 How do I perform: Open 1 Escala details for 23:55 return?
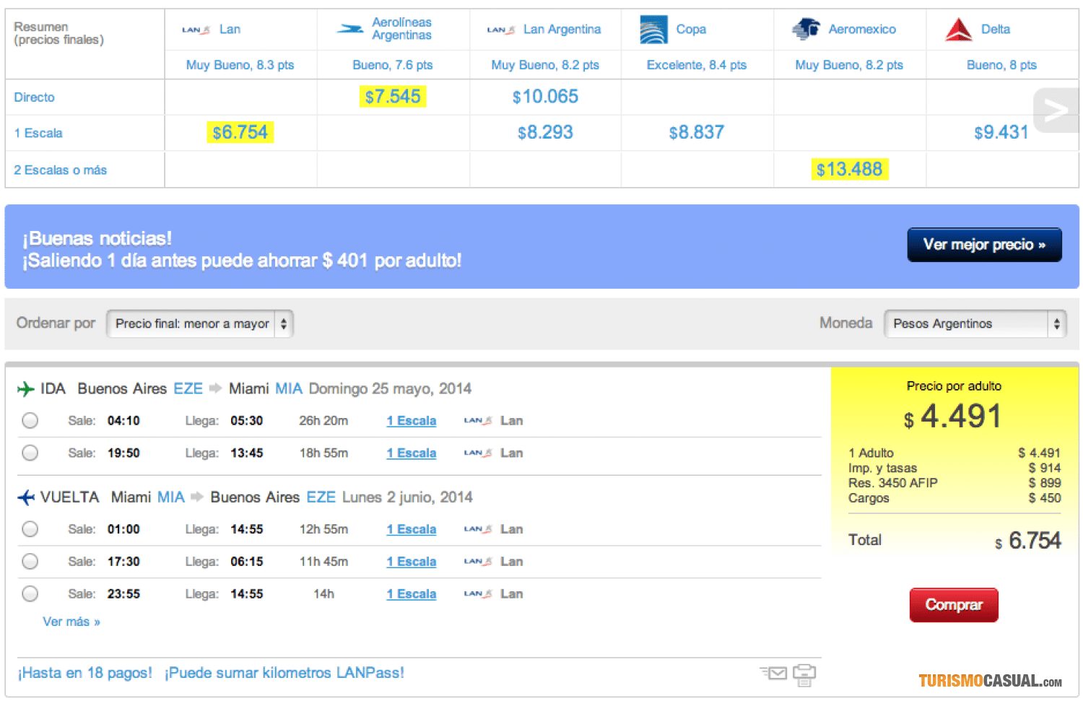412,594
